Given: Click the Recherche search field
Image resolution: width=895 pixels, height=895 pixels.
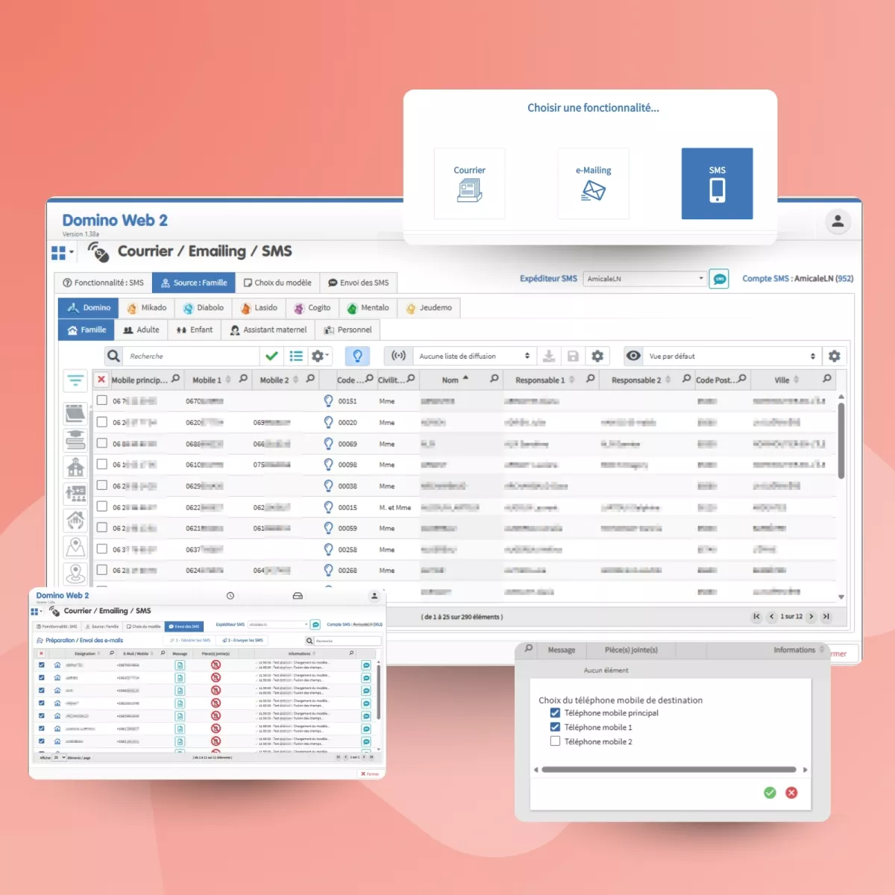Looking at the screenshot, I should pyautogui.click(x=190, y=357).
